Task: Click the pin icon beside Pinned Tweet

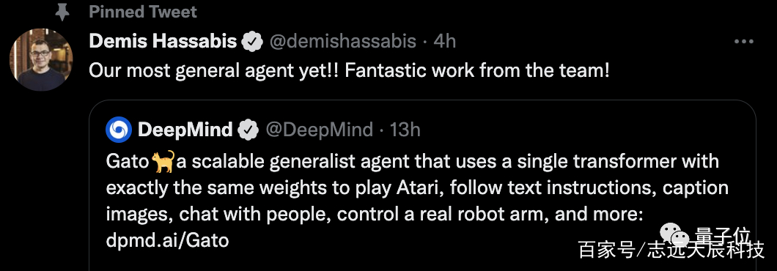Action: pos(62,12)
